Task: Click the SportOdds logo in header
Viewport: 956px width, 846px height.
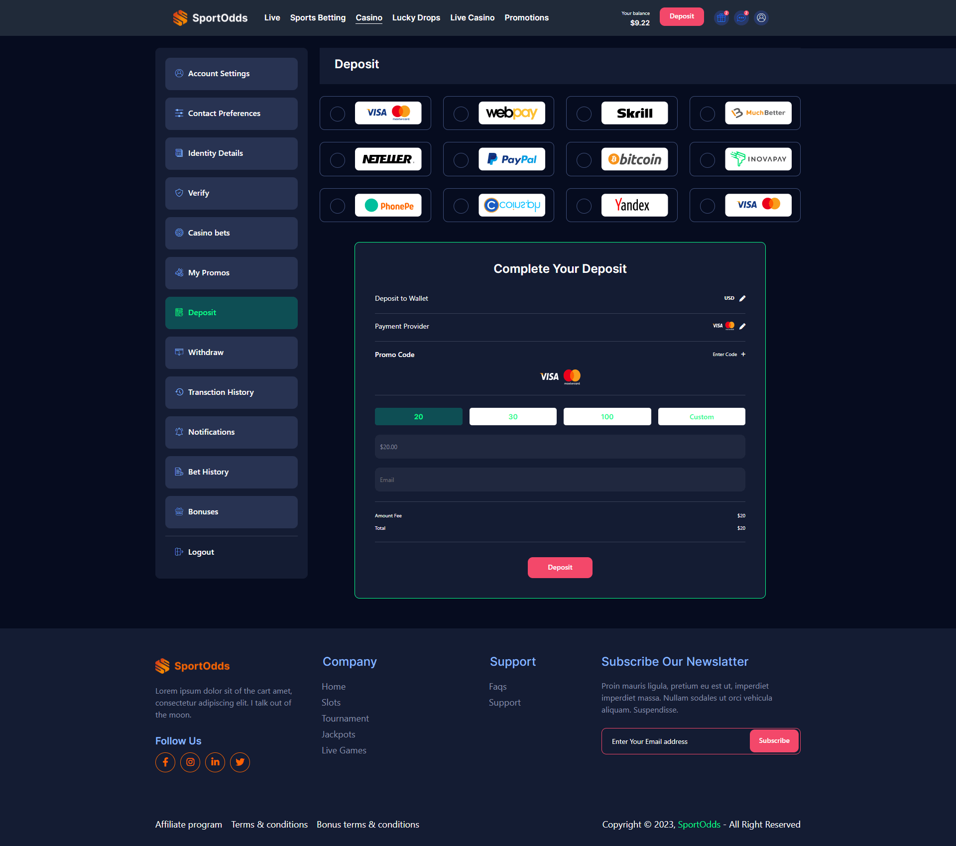Action: [x=210, y=18]
